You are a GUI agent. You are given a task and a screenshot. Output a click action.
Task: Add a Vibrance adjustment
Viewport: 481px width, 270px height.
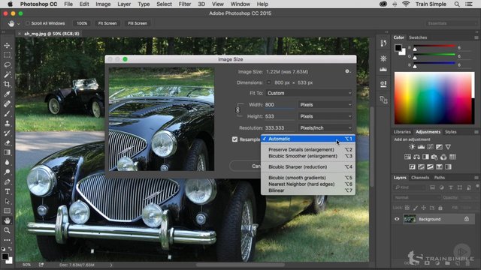448,147
